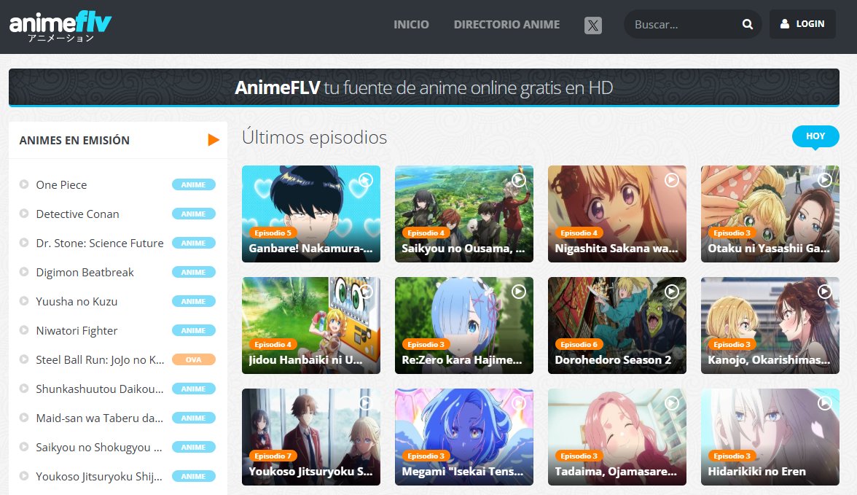Click the LOGIN button
The width and height of the screenshot is (857, 495).
pos(802,24)
